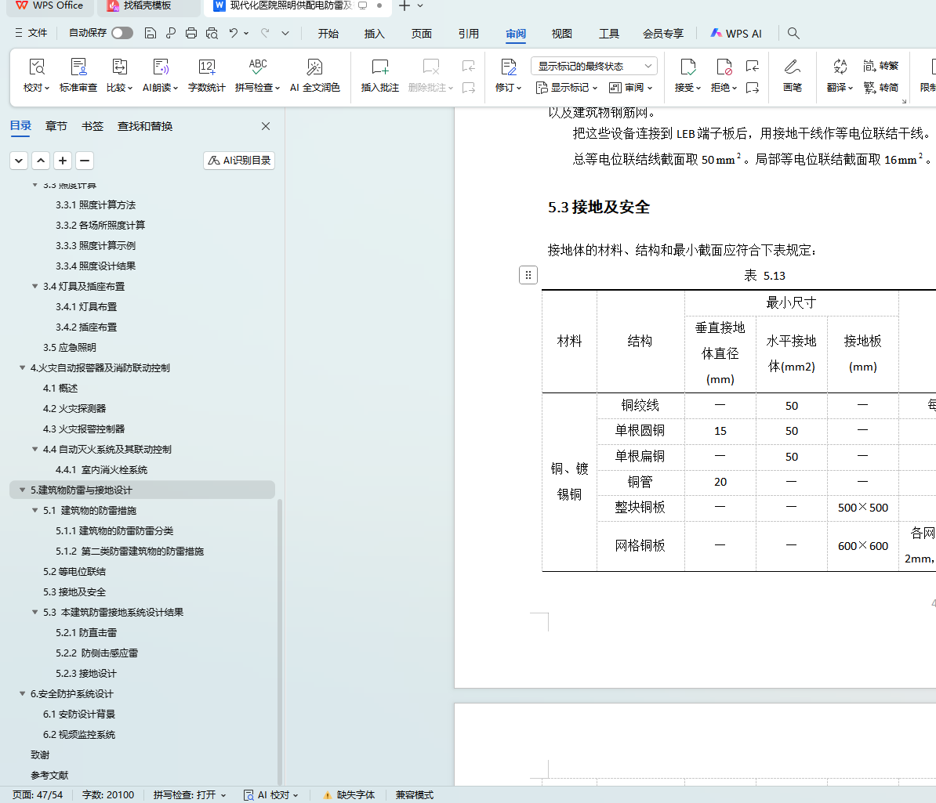The height and width of the screenshot is (803, 936).
Task: Go to next change icon
Action: coord(752,88)
